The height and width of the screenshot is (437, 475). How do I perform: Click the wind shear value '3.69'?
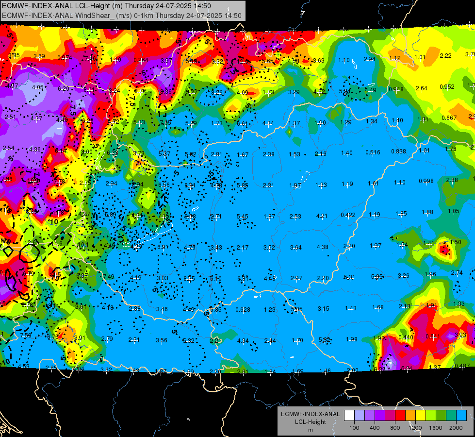click(x=39, y=56)
